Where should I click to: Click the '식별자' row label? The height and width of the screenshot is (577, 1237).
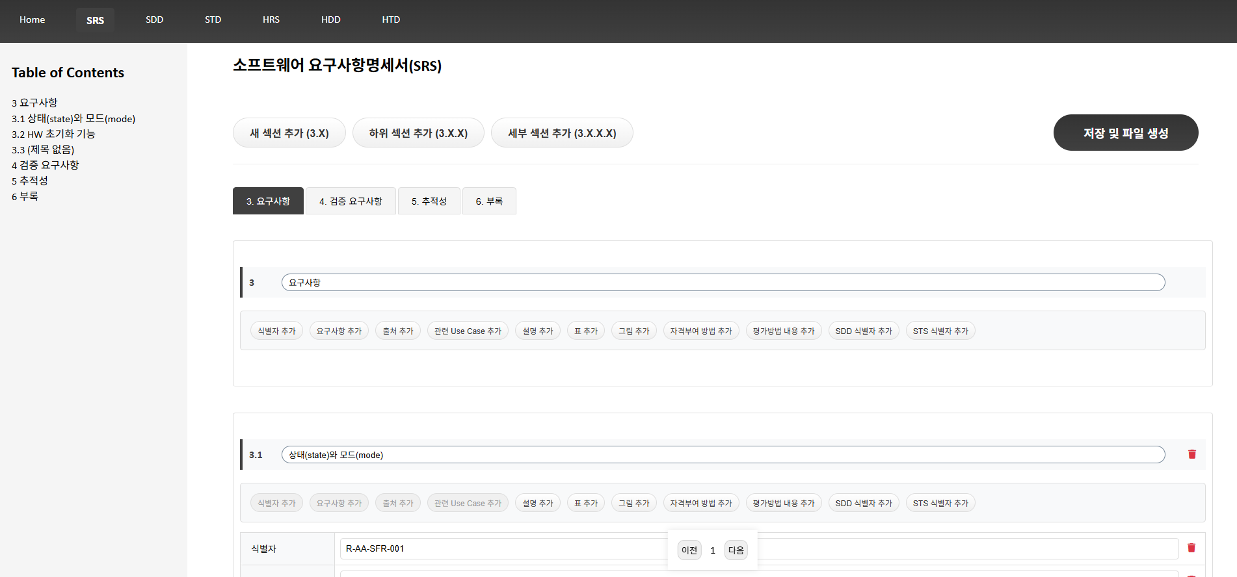(x=263, y=549)
